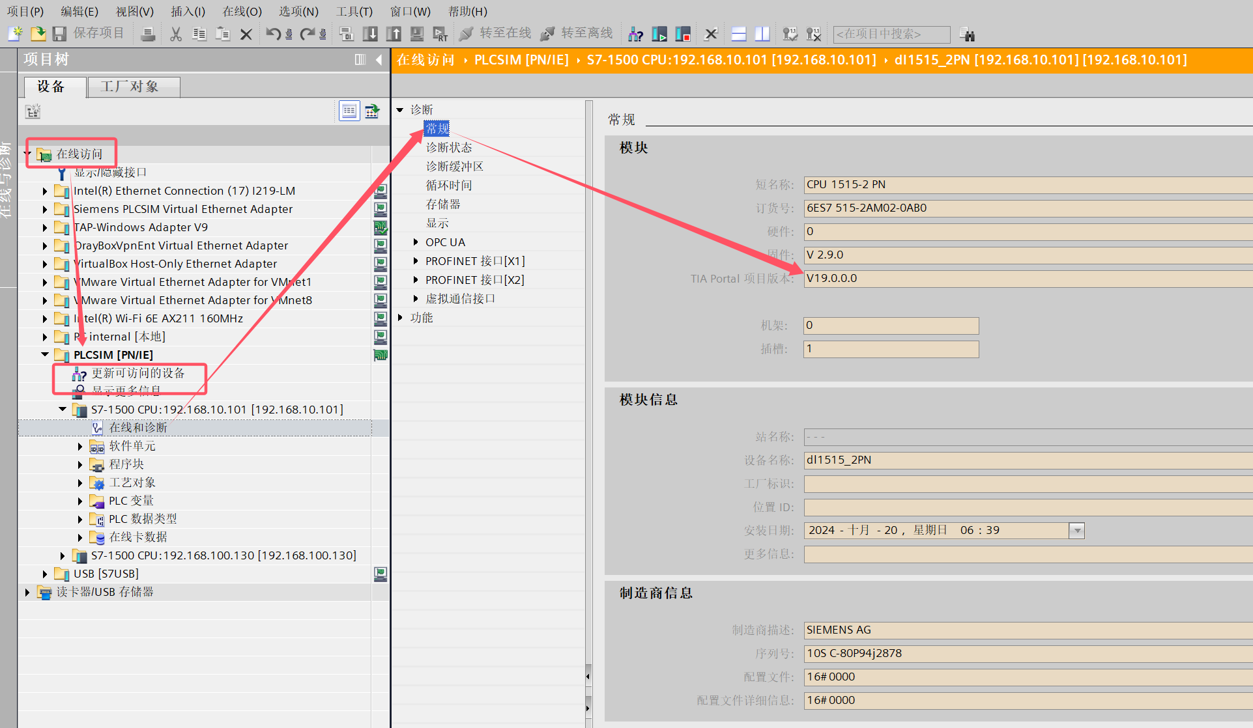Click the upload from device toolbar icon

pyautogui.click(x=394, y=34)
